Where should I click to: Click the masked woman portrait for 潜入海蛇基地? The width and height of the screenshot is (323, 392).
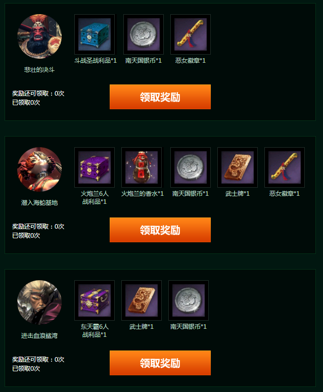39,169
